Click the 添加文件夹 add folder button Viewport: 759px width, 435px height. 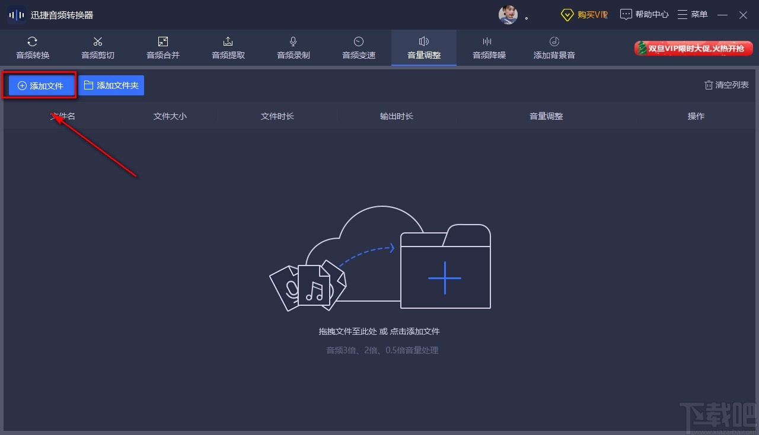(111, 85)
